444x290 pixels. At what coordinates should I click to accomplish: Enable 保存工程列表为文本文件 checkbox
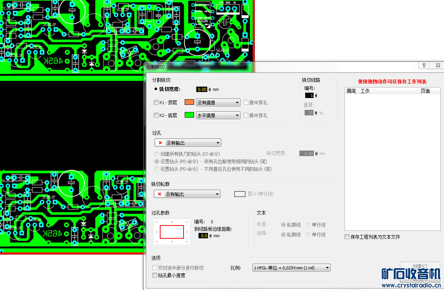click(x=347, y=237)
